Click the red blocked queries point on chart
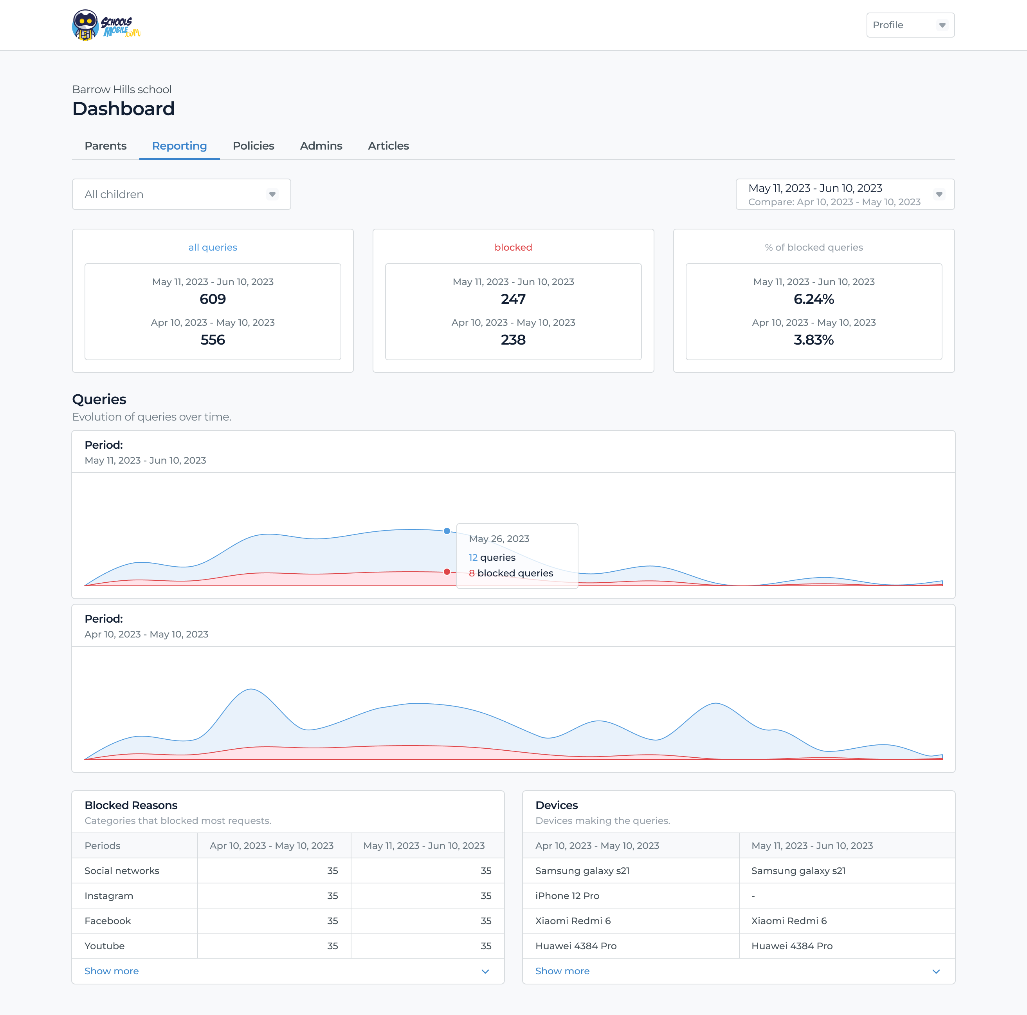The image size is (1027, 1015). click(447, 572)
